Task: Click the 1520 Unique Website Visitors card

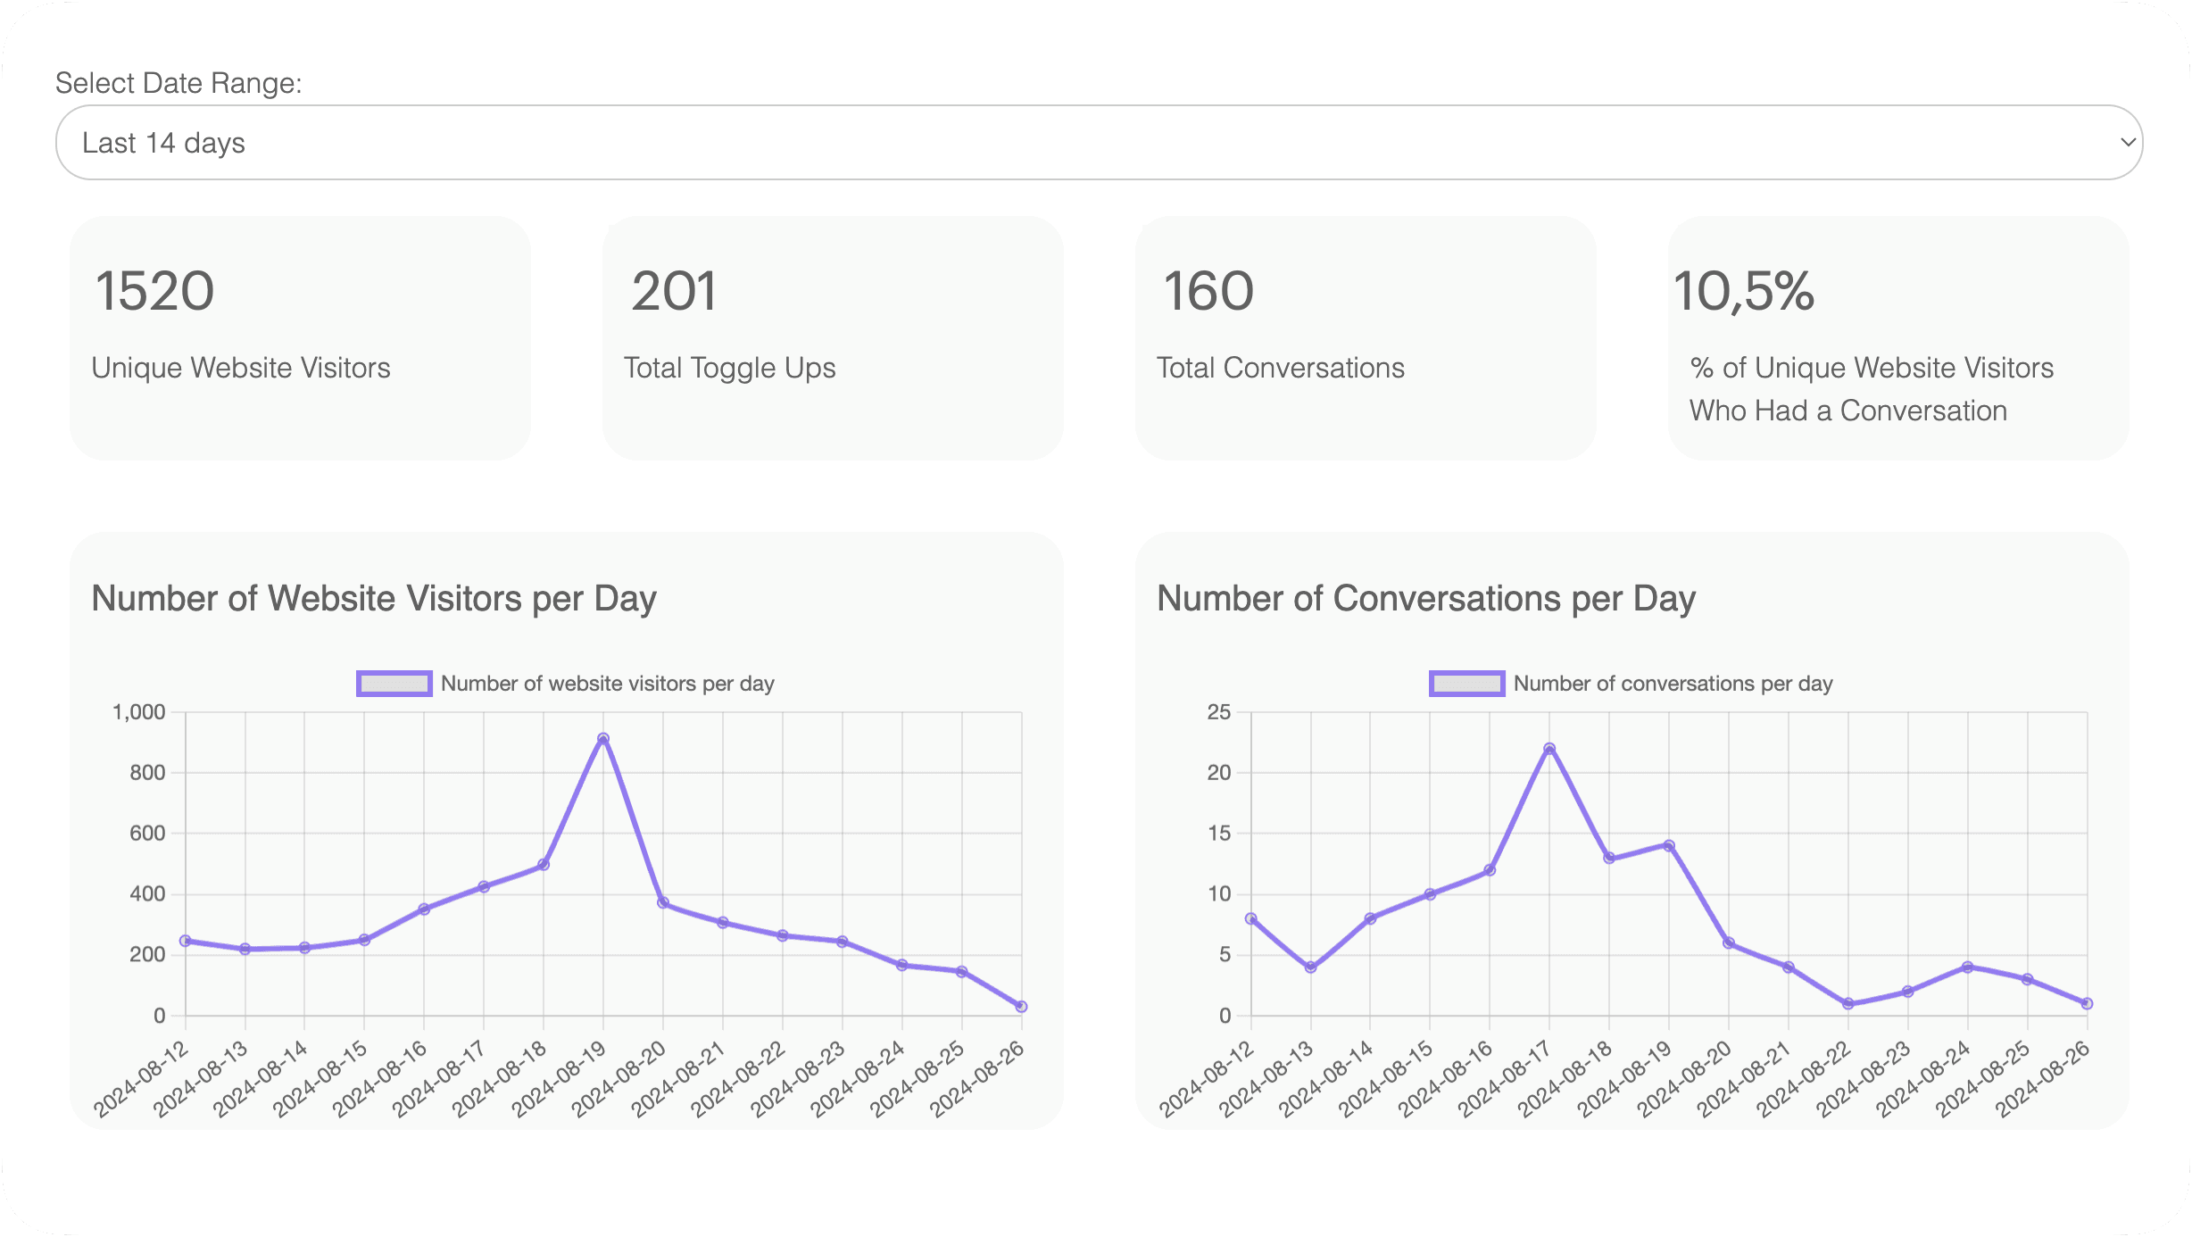Action: pos(300,337)
